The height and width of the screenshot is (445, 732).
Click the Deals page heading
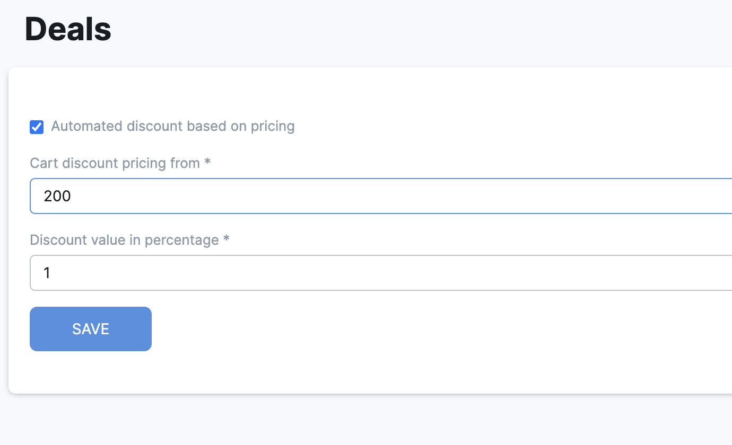point(68,29)
